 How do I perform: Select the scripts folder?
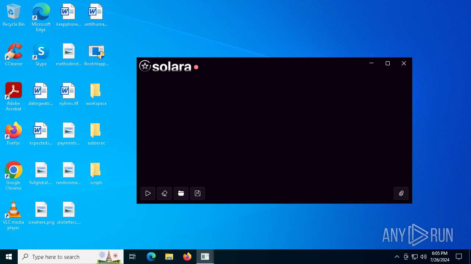click(96, 174)
